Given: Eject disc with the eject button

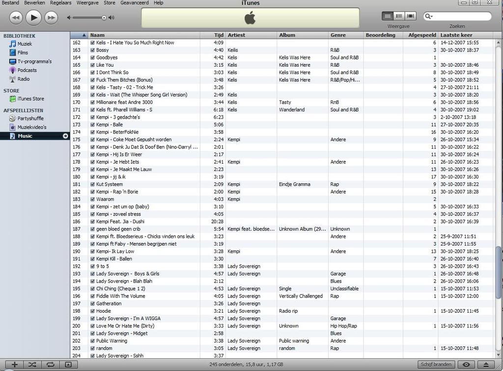Looking at the screenshot, I should pyautogui.click(x=486, y=364).
